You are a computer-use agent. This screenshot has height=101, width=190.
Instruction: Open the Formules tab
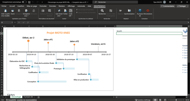43,6
